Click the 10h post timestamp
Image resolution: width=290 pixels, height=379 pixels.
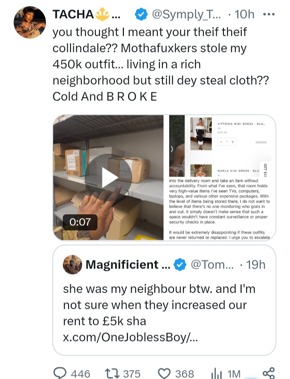point(244,15)
